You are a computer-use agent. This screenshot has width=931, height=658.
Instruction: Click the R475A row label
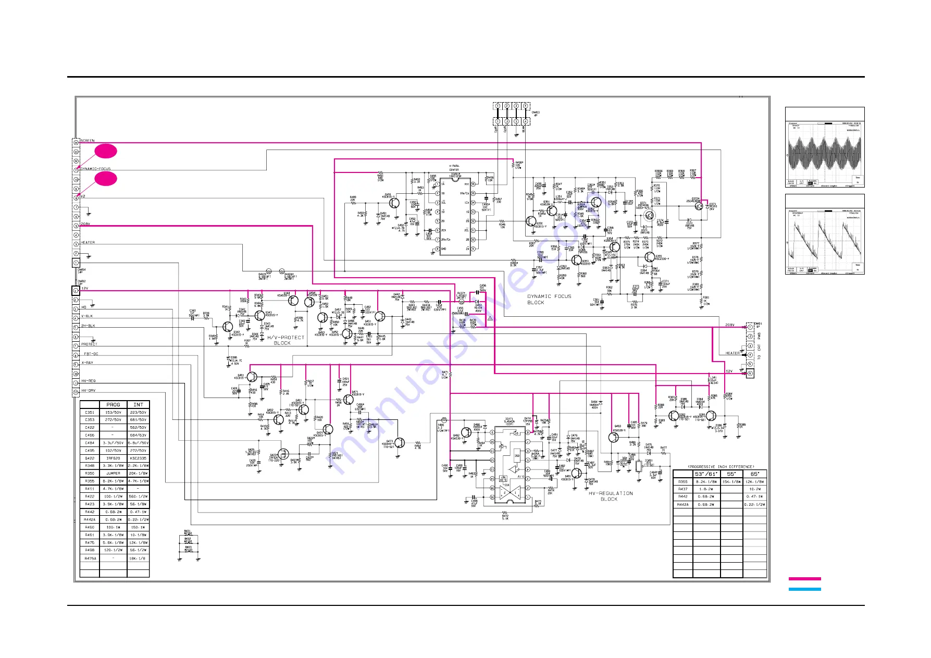click(x=90, y=558)
